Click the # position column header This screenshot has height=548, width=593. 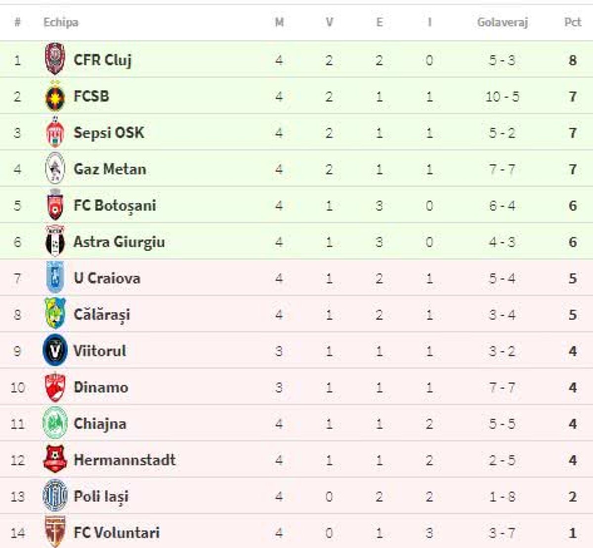click(17, 22)
